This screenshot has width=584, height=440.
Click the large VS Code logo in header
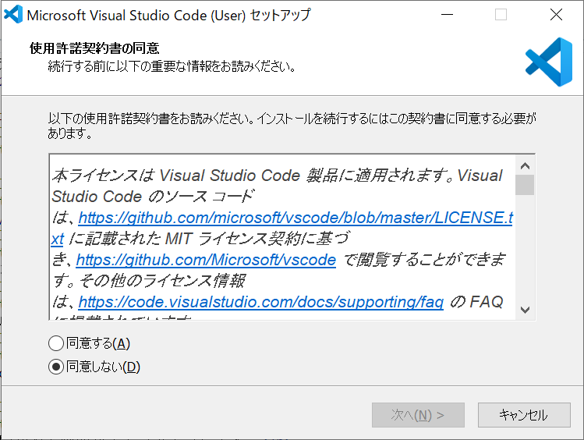click(x=549, y=62)
